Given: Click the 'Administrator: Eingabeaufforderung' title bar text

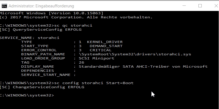Looking at the screenshot, I should point(41,6).
